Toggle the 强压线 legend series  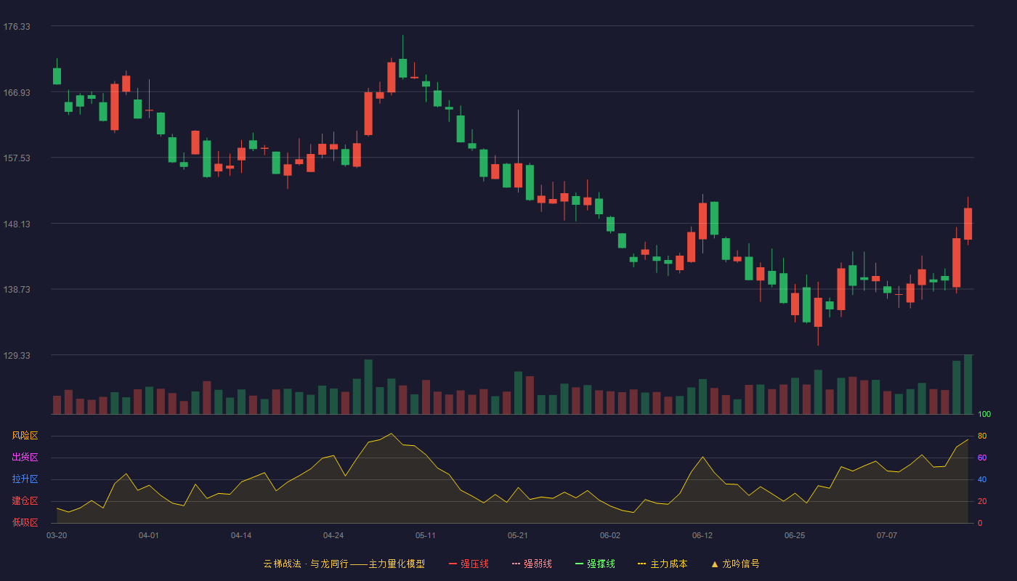pos(469,564)
